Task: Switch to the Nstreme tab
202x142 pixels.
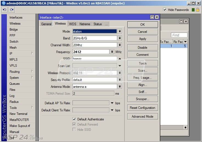Action: click(x=85, y=24)
